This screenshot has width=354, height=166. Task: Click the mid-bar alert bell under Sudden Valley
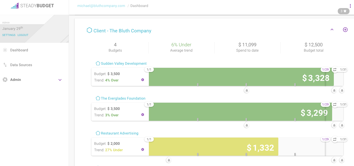point(247,90)
